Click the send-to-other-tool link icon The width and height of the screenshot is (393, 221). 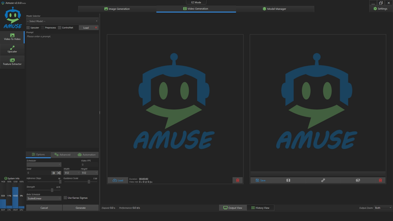coord(323,180)
